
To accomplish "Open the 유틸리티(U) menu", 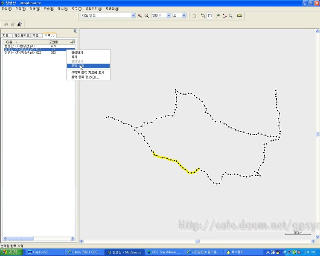I will point(94,9).
